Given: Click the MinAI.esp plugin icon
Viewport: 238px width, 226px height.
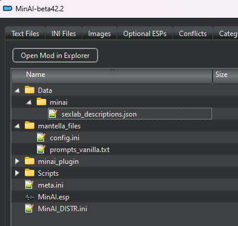Looking at the screenshot, I should pyautogui.click(x=30, y=197).
